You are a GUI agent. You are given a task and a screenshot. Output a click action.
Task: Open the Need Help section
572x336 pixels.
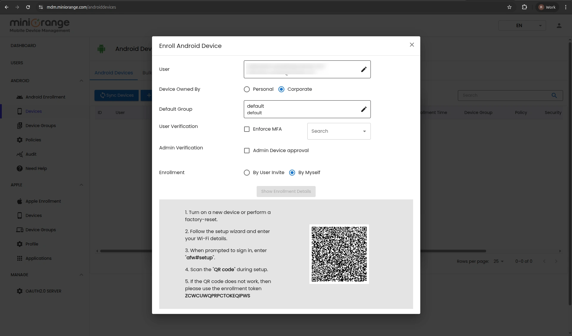click(36, 168)
